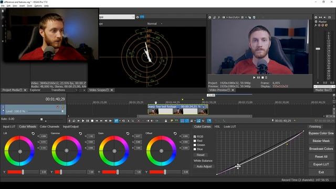
Task: Click the Video Preview external monitor icon
Action: click(x=214, y=17)
